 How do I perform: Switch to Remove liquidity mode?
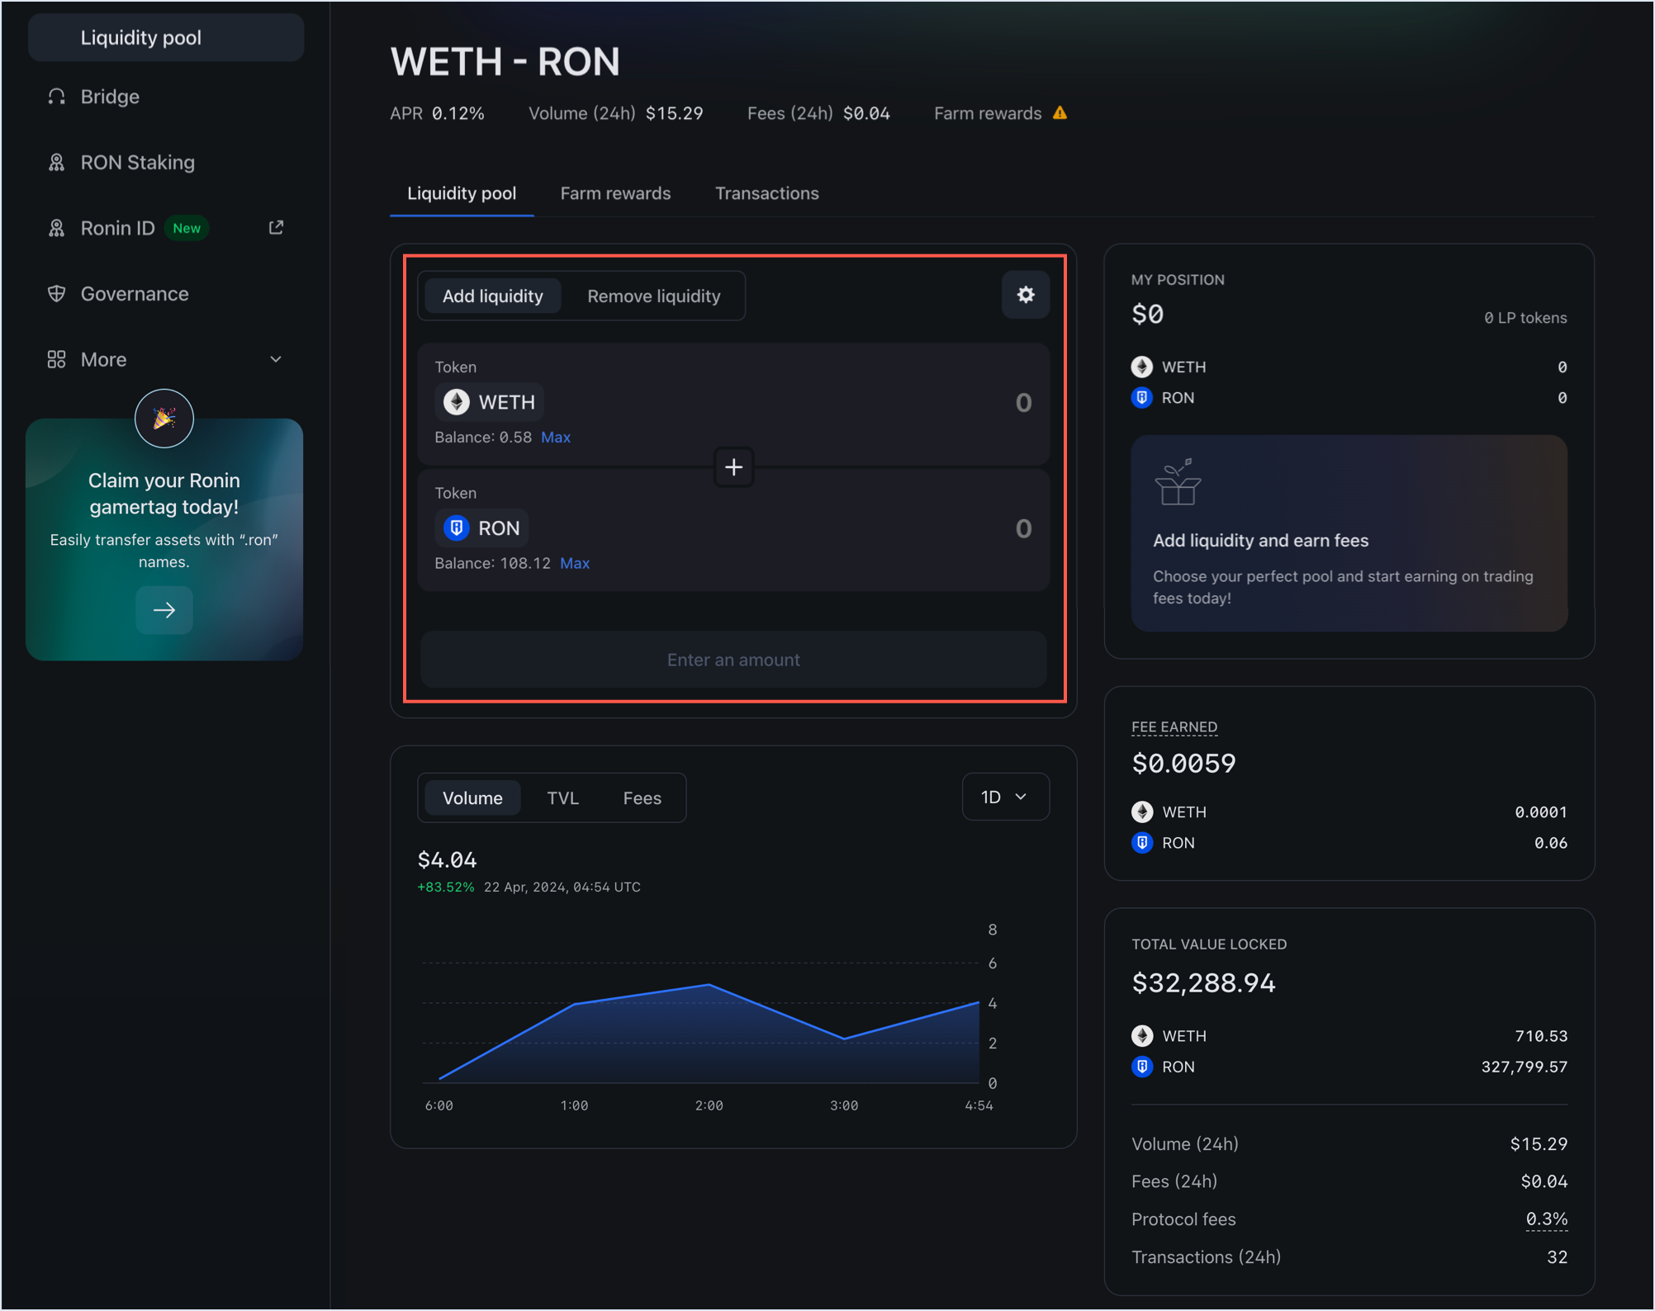point(653,296)
